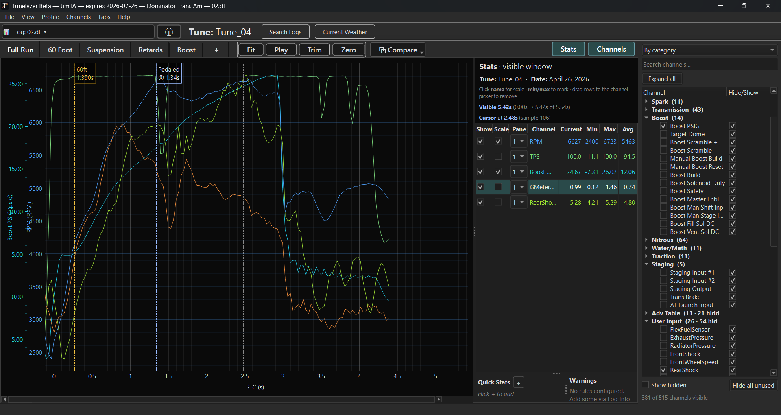Switch to the 60 Foot tab
The image size is (781, 415).
coord(59,50)
